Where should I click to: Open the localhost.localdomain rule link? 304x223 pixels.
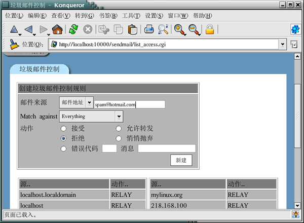click(48, 195)
